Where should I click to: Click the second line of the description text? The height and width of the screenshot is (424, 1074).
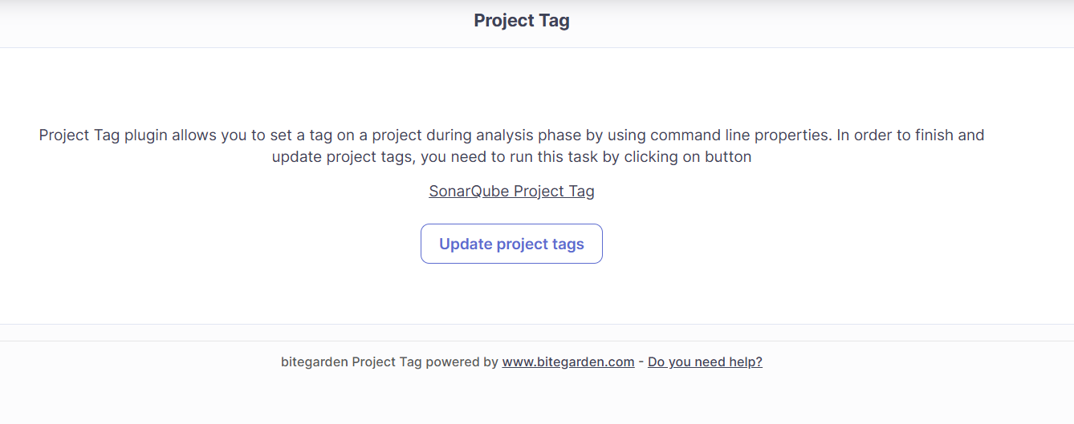coord(511,157)
